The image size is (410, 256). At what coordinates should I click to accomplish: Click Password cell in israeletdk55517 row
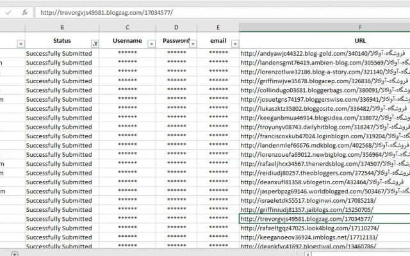[x=176, y=200]
